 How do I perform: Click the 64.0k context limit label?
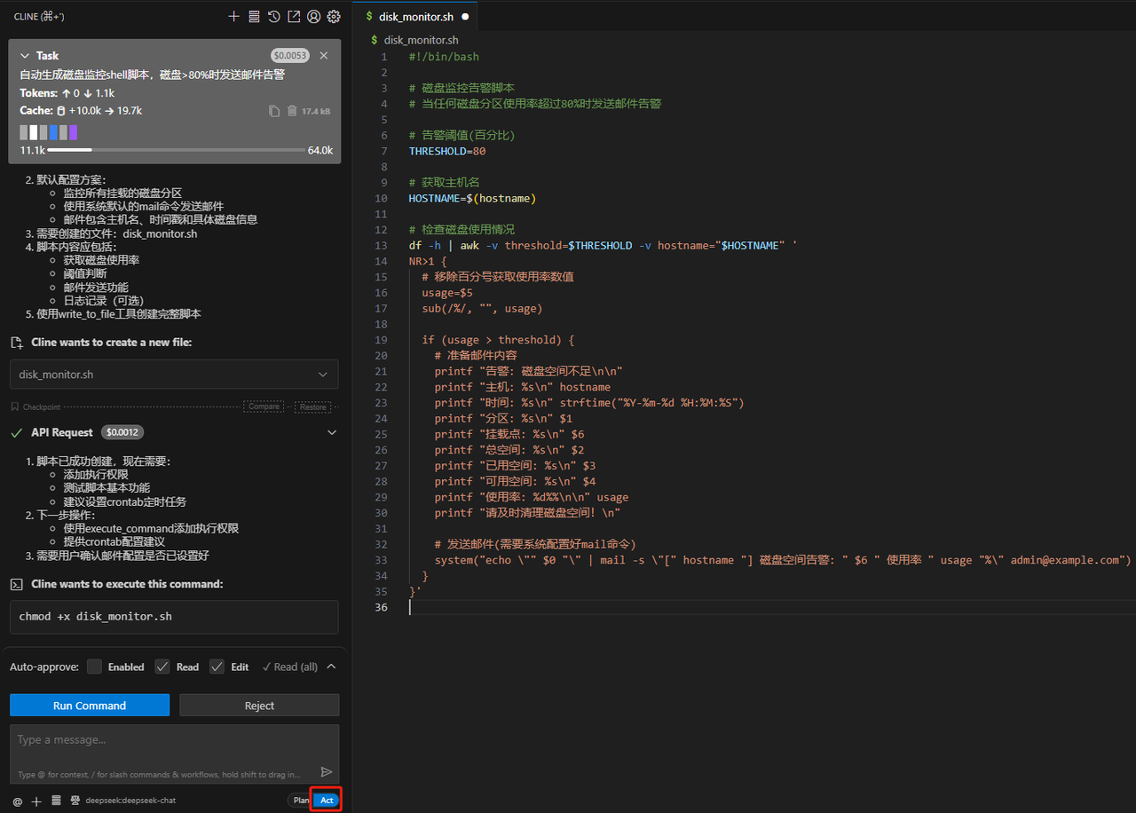(x=320, y=150)
